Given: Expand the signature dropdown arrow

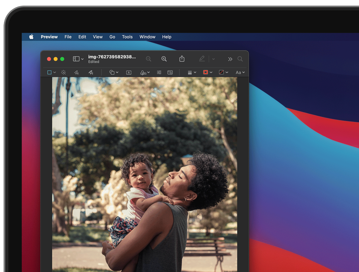Looking at the screenshot, I should click(x=149, y=72).
